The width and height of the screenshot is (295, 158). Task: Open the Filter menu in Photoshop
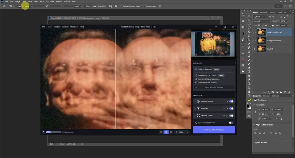[x=42, y=1]
